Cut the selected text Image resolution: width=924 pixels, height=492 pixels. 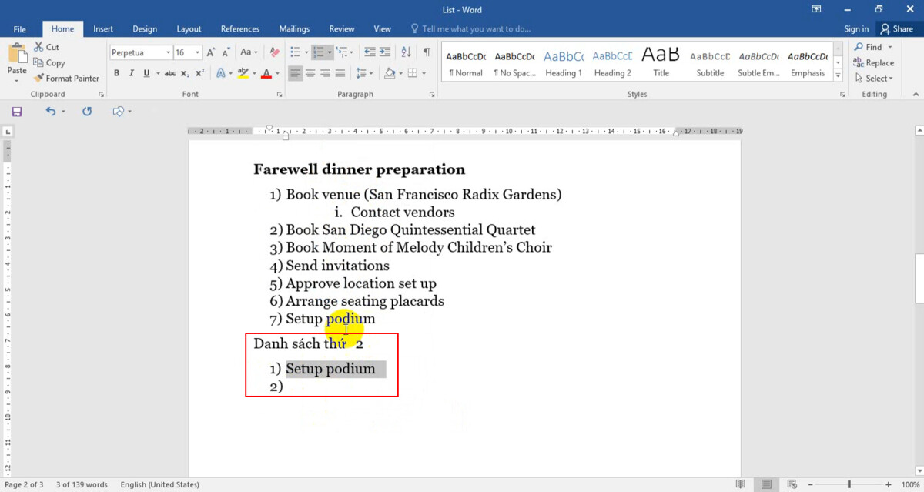pos(46,47)
